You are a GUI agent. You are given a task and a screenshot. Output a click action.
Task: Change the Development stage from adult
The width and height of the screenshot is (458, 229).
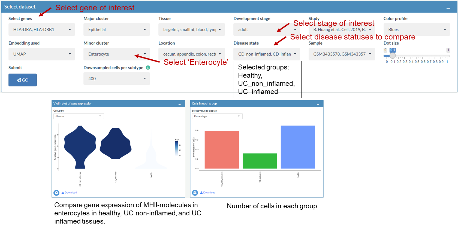(267, 29)
